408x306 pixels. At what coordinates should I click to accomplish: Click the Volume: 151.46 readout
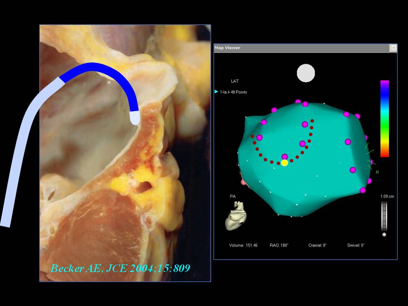click(x=243, y=245)
